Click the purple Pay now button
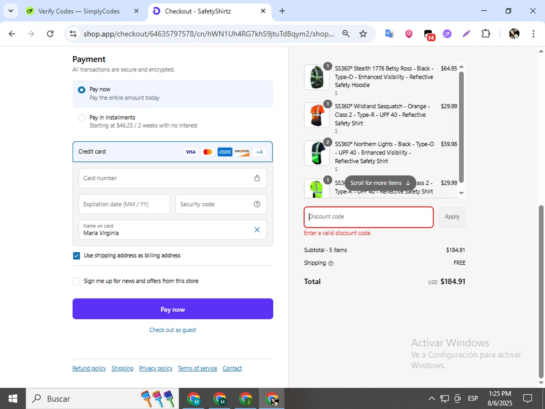 tap(173, 309)
